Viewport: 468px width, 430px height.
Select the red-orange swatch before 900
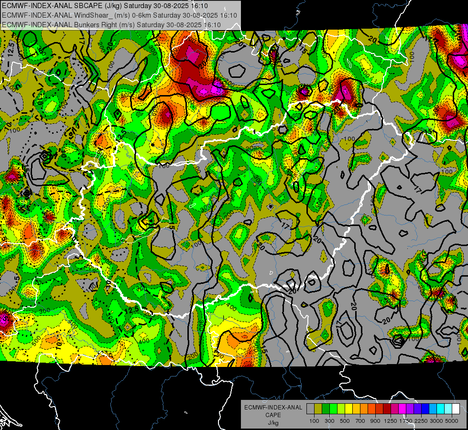point(371,408)
